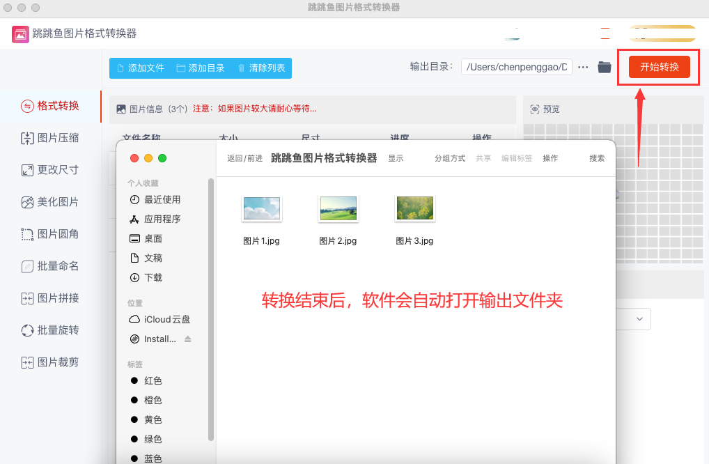Expand the dropdown below the preview panel
Viewport: 709px width, 464px height.
(639, 319)
